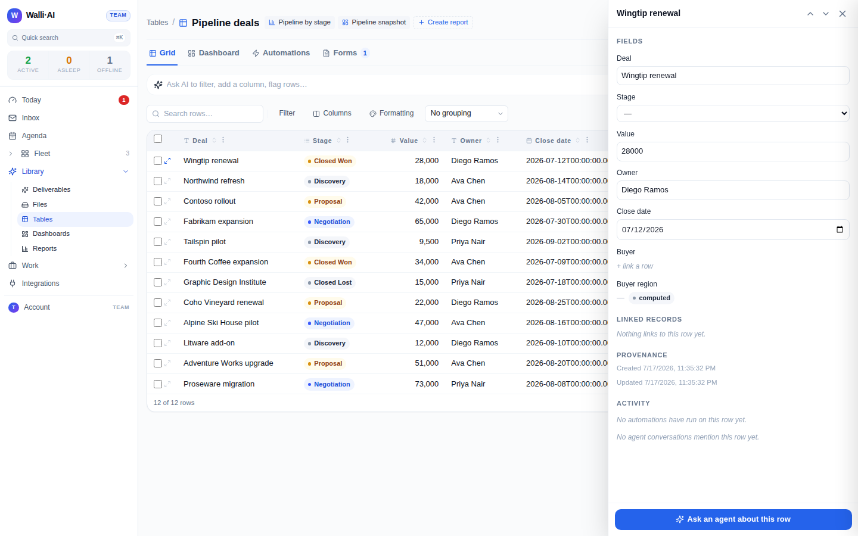Select the Tailspin pilot row checkbox

coord(158,242)
